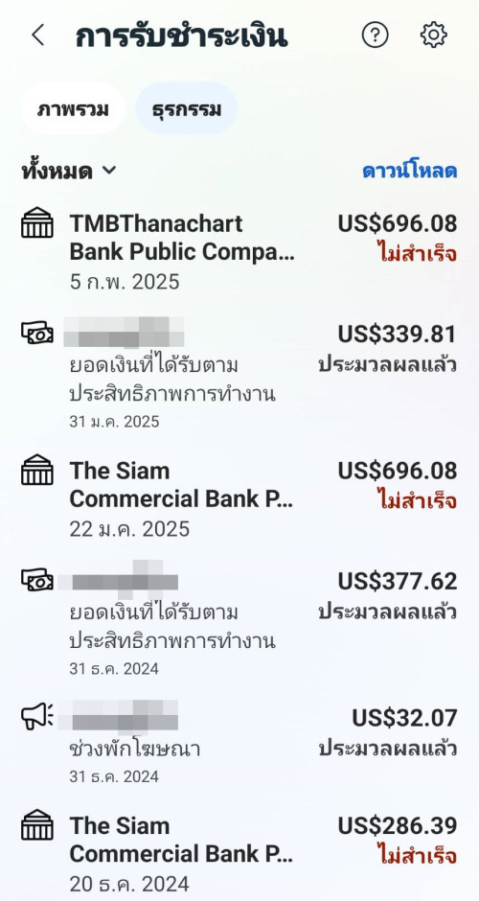Open TMBThanachart Bank Public Company transaction
Viewport: 479px width, 901px height.
tap(239, 252)
